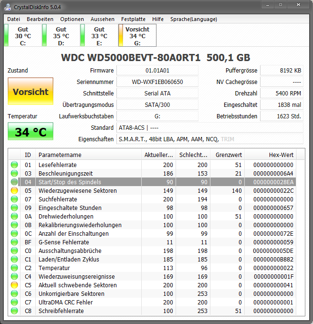Click the green 34 °C temperature button
The width and height of the screenshot is (313, 324).
tap(31, 131)
